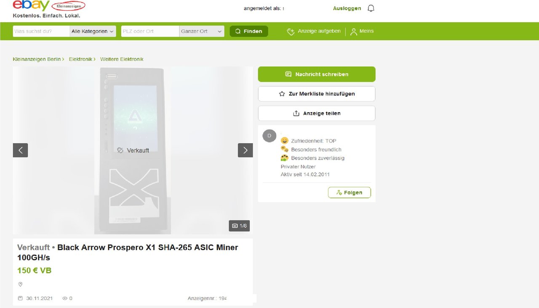Follow the seller with Folgen button
The height and width of the screenshot is (308, 539).
(350, 192)
